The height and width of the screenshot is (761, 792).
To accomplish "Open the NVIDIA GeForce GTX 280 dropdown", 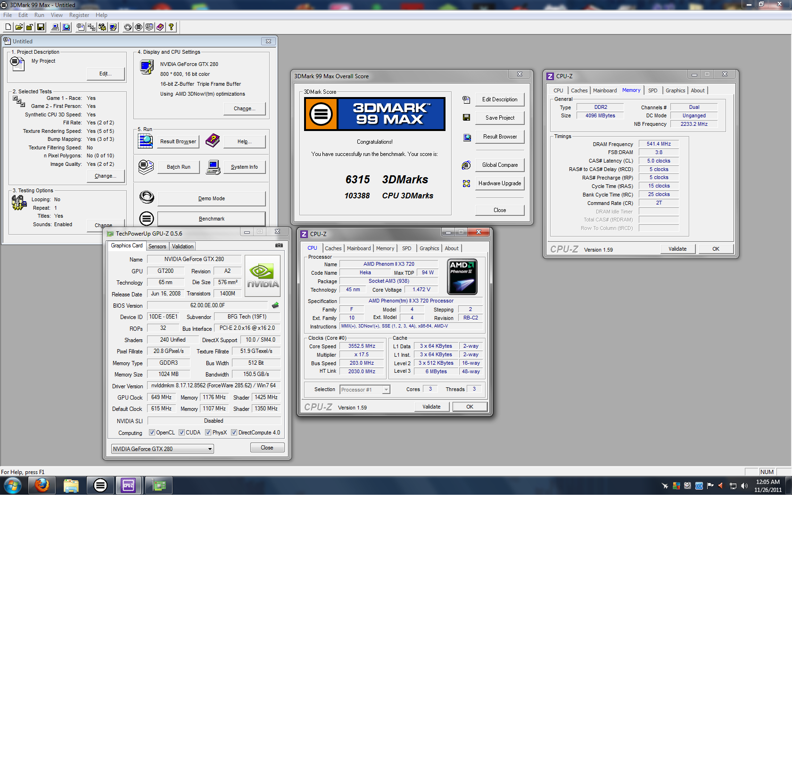I will click(x=163, y=449).
